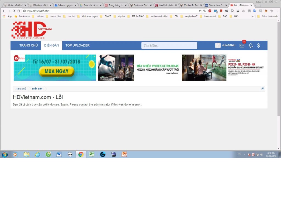Image resolution: width=281 pixels, height=199 pixels.
Task: Go to the browser Home page
Action: [19, 11]
